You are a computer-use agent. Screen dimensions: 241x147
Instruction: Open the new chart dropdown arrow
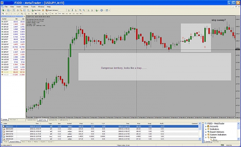[5, 10]
